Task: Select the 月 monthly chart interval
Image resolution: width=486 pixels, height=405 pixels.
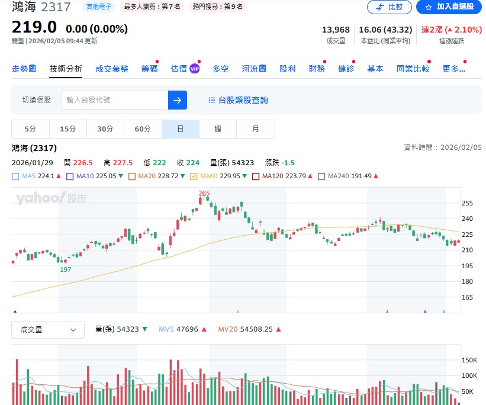Action: pos(256,128)
